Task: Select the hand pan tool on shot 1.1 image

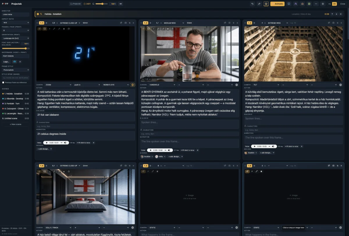Action: [69, 29]
